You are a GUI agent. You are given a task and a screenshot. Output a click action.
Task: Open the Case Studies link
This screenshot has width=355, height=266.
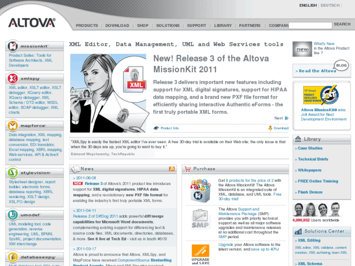click(310, 148)
